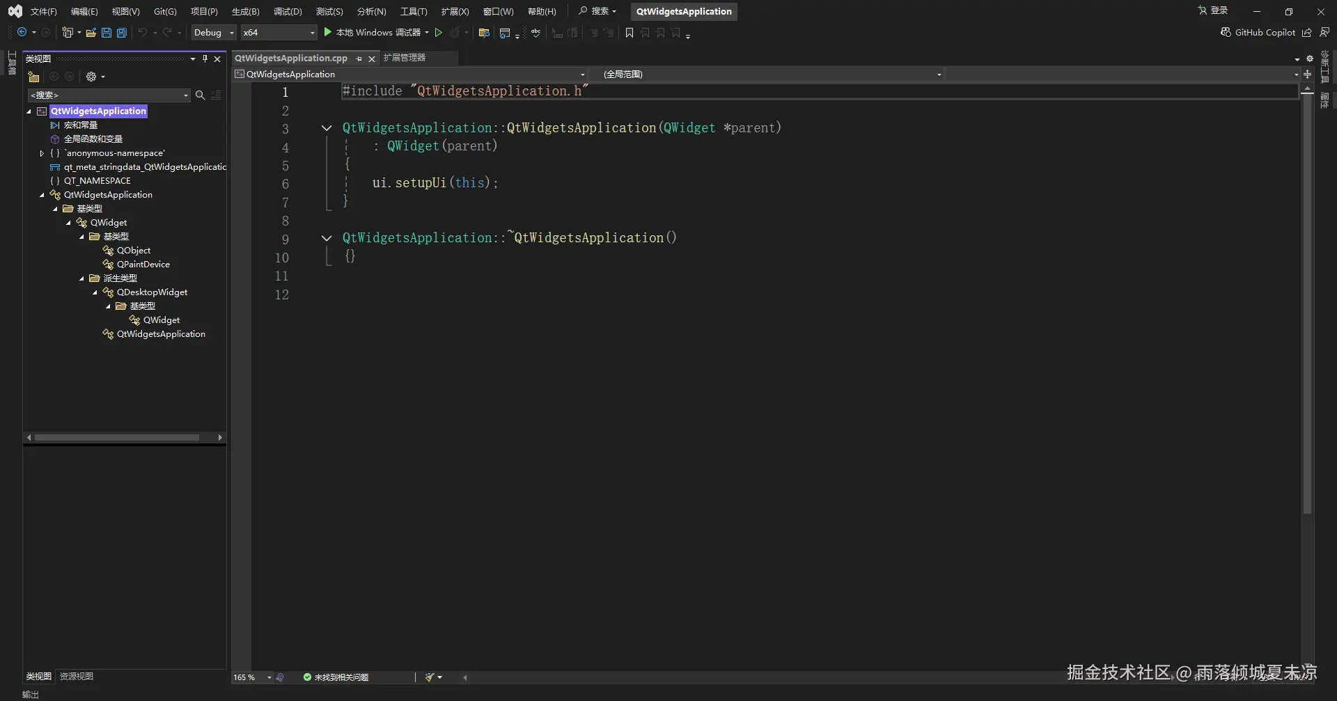Click the feedback person icon at top right
Screen dimensions: 1337x701
click(1324, 33)
